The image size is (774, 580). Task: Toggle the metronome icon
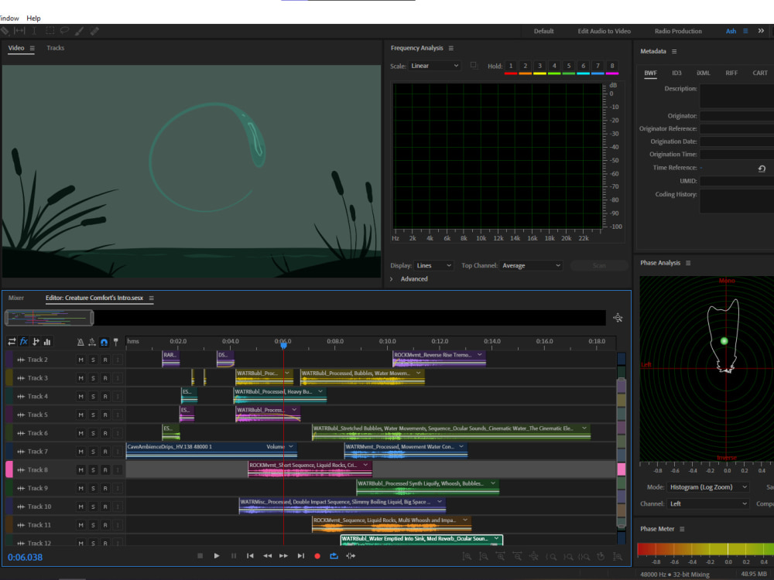pyautogui.click(x=80, y=342)
